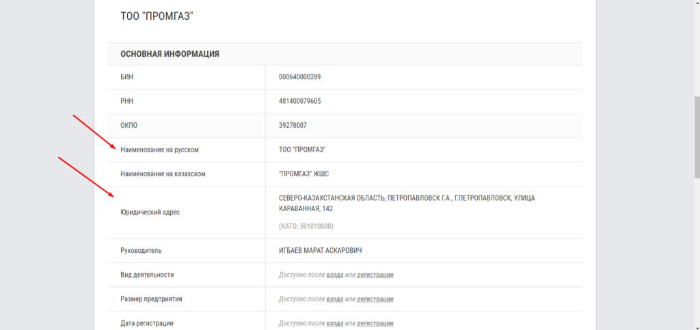Open 'входа' link in Размер предприятия row
700x330 pixels.
tap(335, 299)
